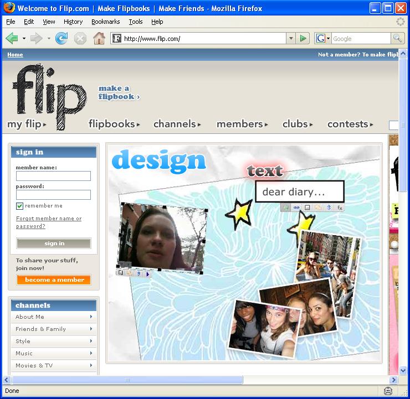Screen dimensions: 410x399
Task: Click the Stop loading icon
Action: click(80, 39)
